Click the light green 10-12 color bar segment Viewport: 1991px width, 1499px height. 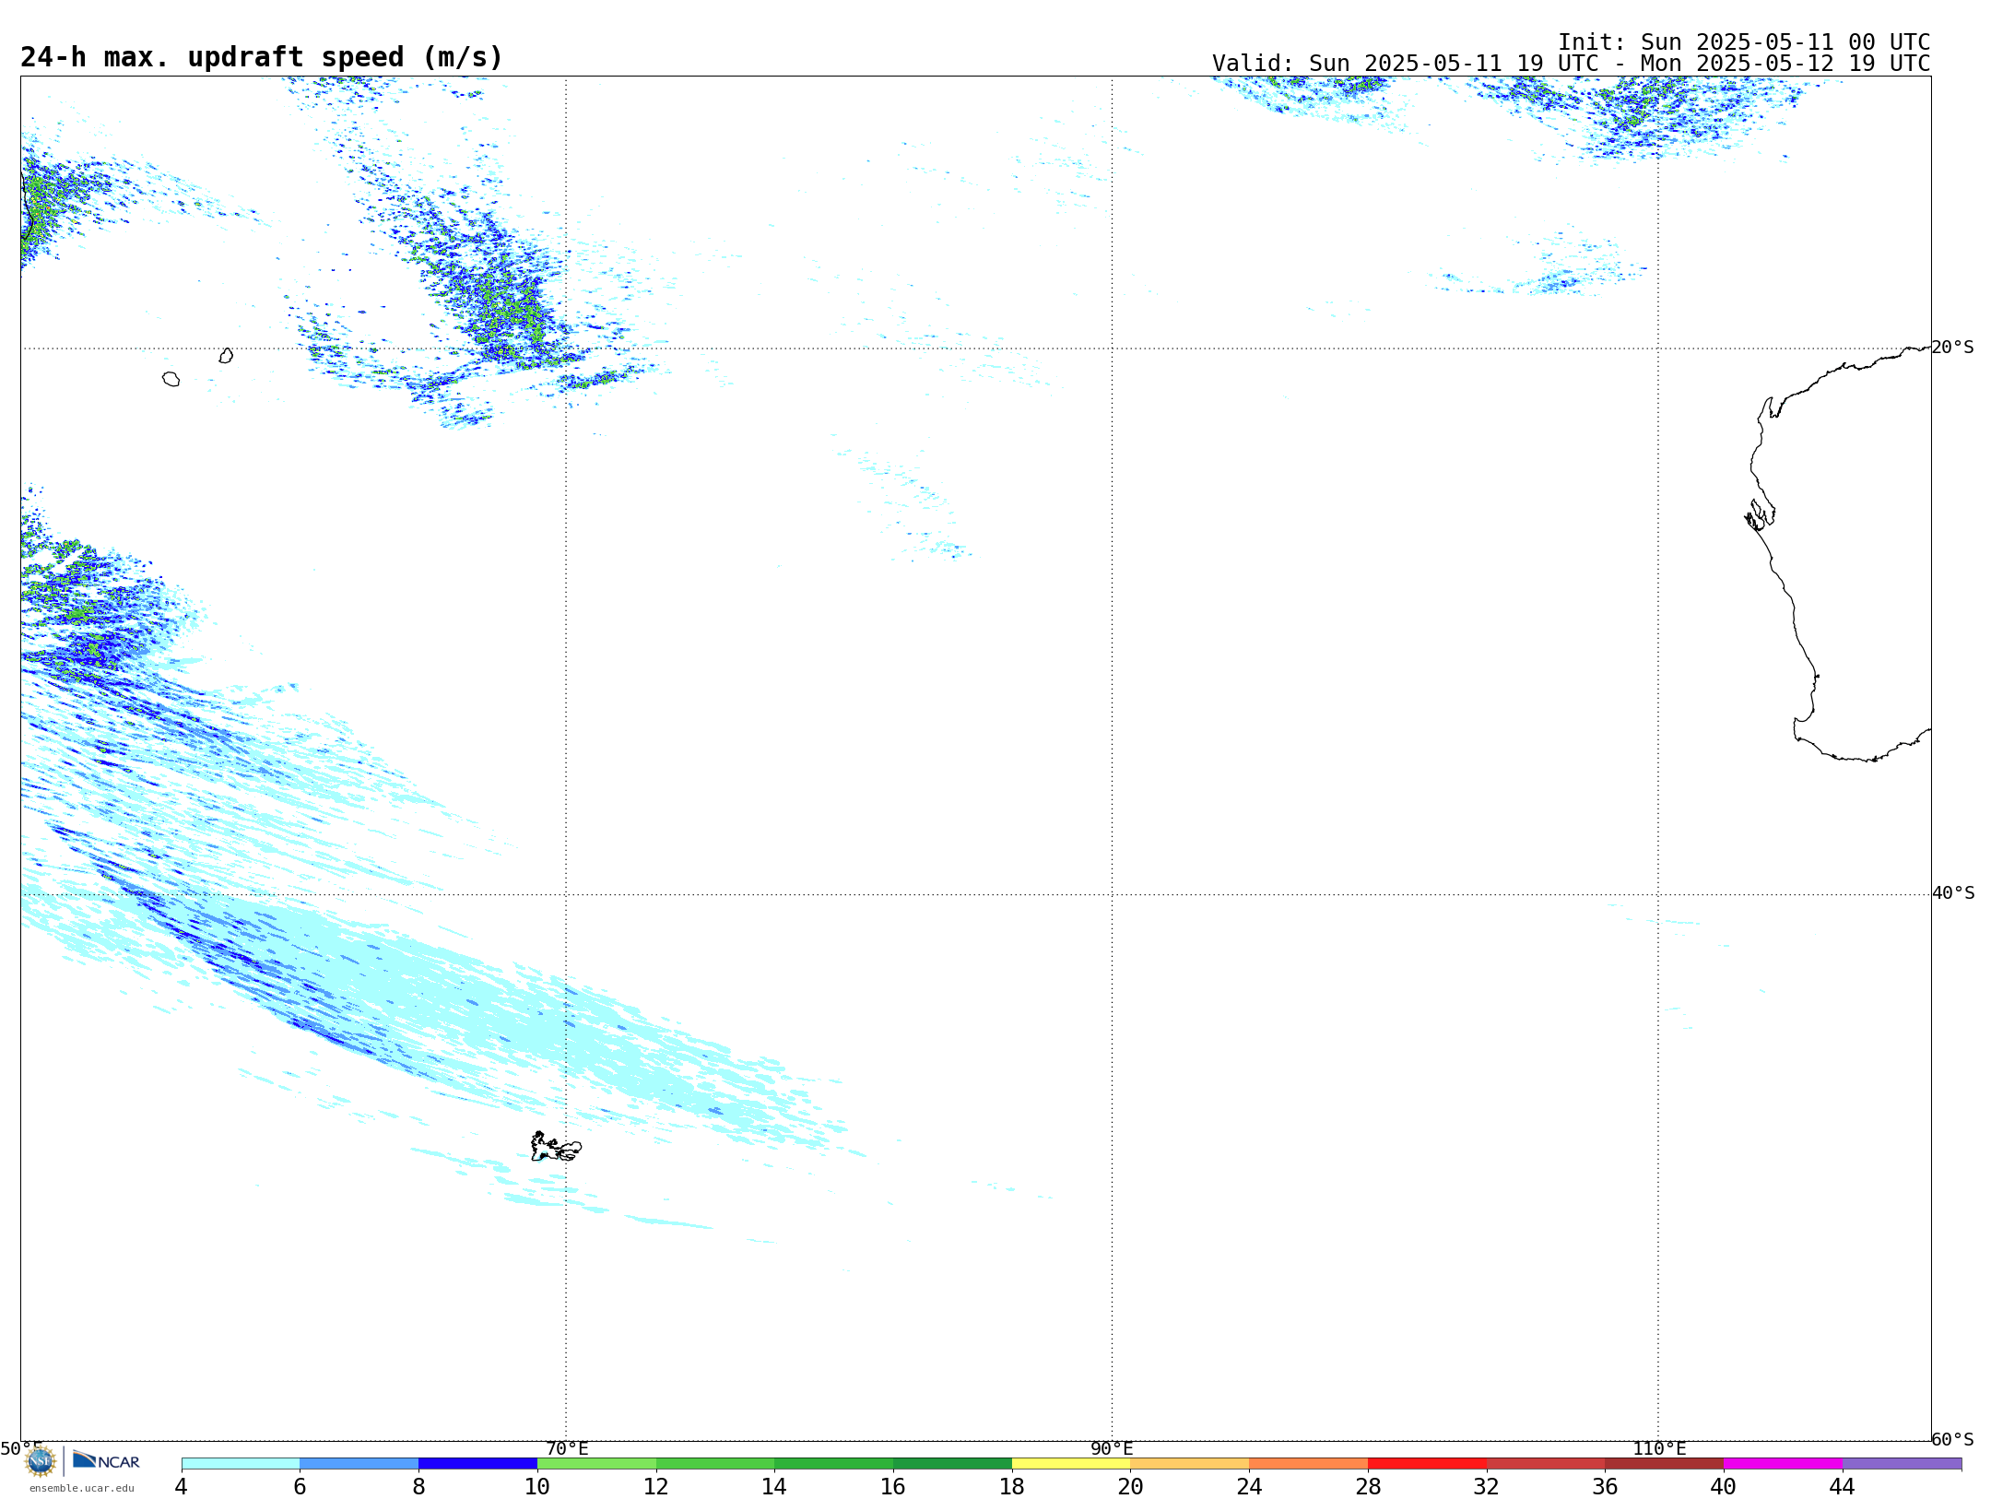[x=597, y=1464]
